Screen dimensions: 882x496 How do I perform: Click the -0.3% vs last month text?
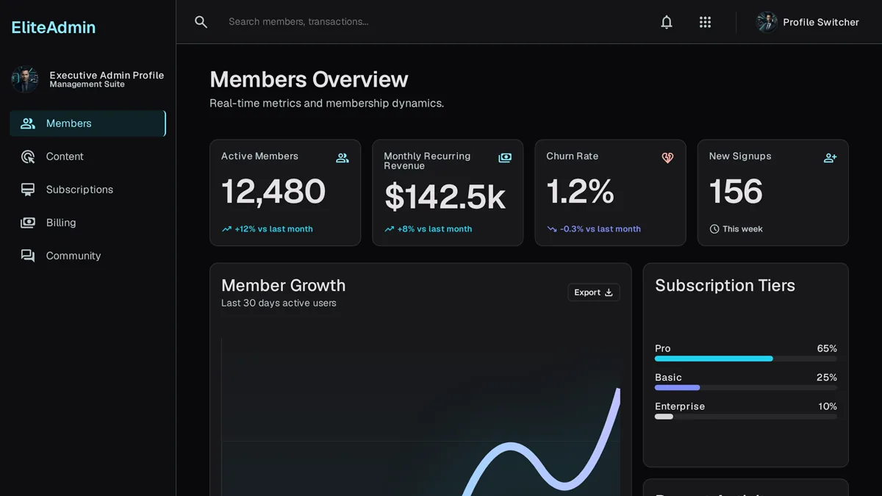(x=600, y=229)
